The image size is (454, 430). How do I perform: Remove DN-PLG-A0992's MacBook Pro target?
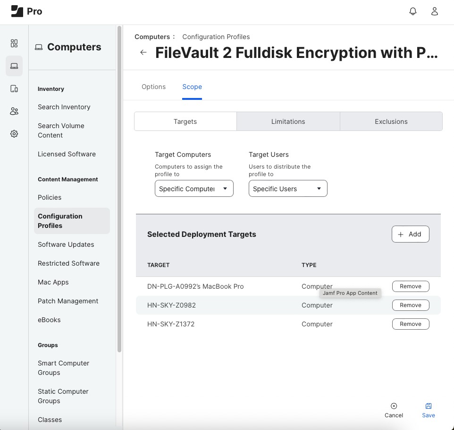(410, 286)
